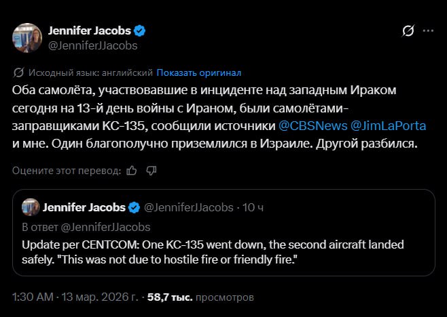Click the translation icon beside 'Исходный язык'
The image size is (447, 317).
(18, 72)
